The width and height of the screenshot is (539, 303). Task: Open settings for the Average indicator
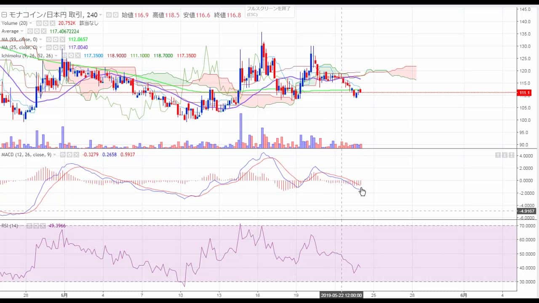pyautogui.click(x=37, y=31)
